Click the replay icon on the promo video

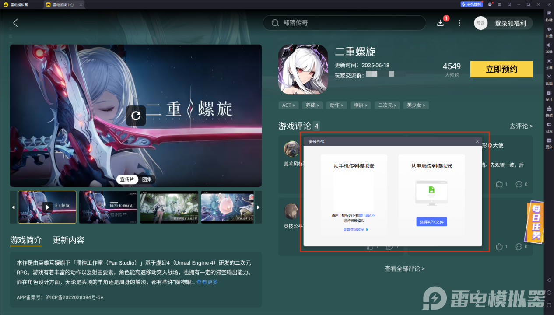(x=136, y=115)
